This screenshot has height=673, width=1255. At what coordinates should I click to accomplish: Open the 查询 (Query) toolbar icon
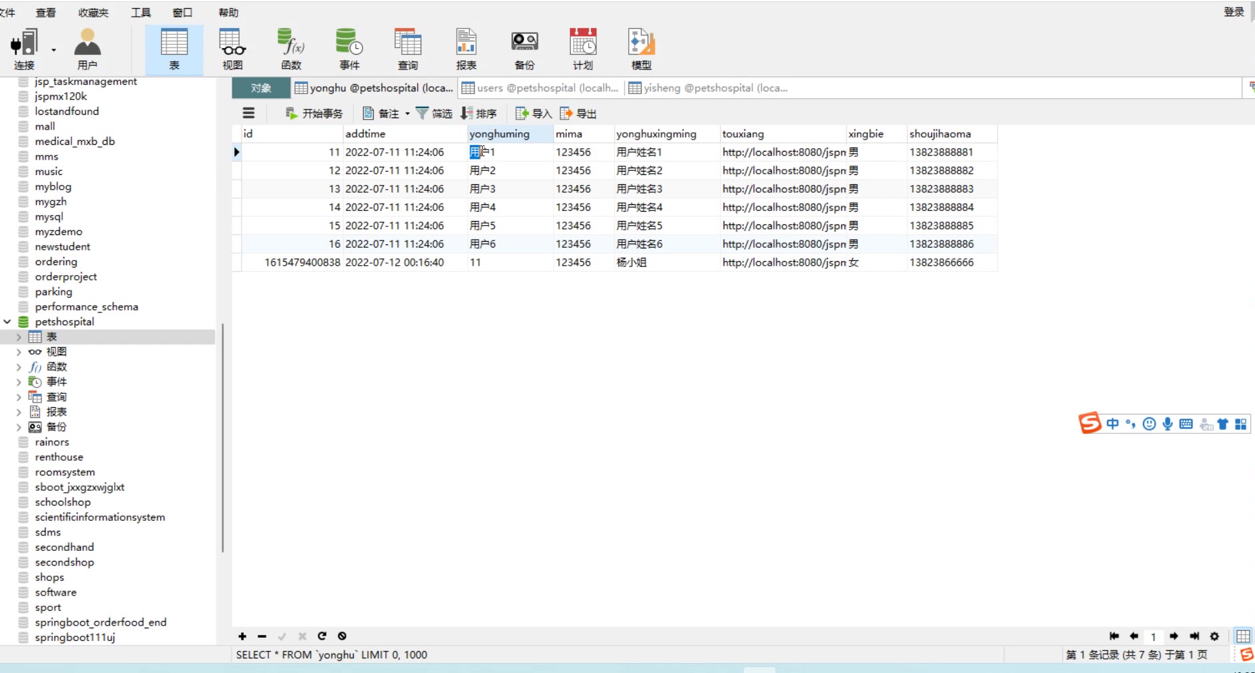[x=408, y=49]
